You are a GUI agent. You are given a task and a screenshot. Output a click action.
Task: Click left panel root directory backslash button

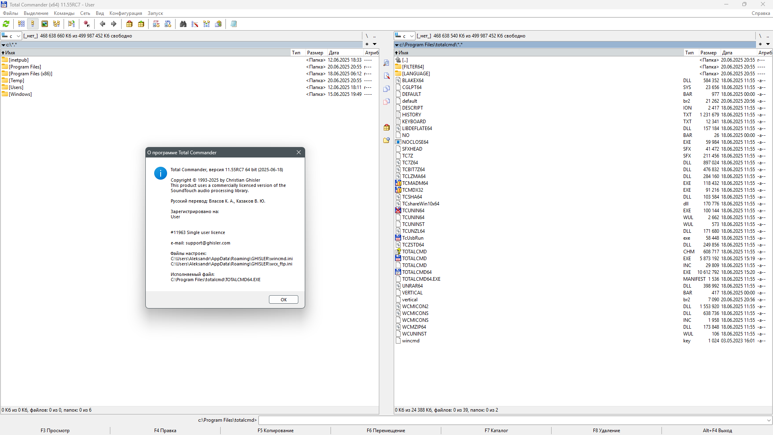pos(367,36)
